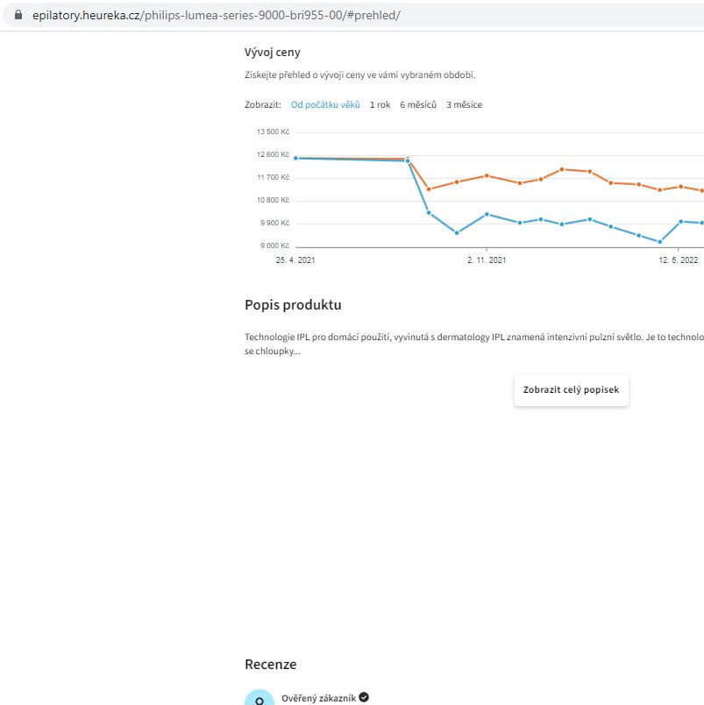Click the reviewer avatar icon under Recenze
The image size is (704, 705).
coord(259,700)
